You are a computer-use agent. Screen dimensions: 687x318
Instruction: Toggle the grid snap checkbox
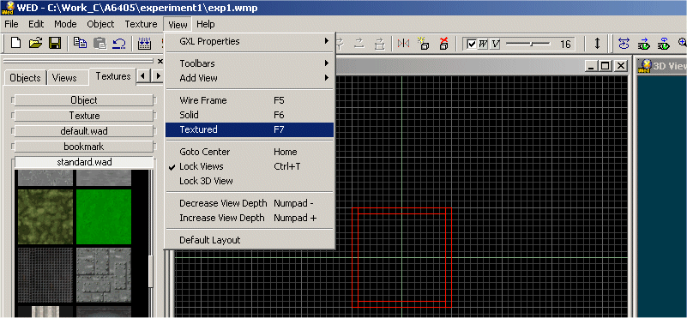(x=472, y=44)
